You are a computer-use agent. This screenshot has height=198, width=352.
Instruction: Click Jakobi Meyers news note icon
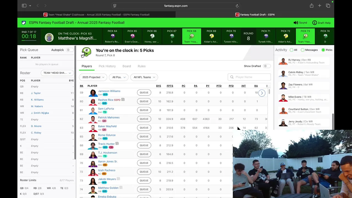coord(119,179)
